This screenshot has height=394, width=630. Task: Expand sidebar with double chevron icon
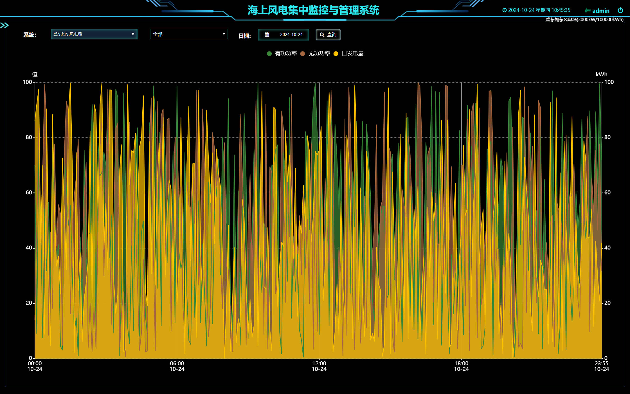click(x=4, y=26)
